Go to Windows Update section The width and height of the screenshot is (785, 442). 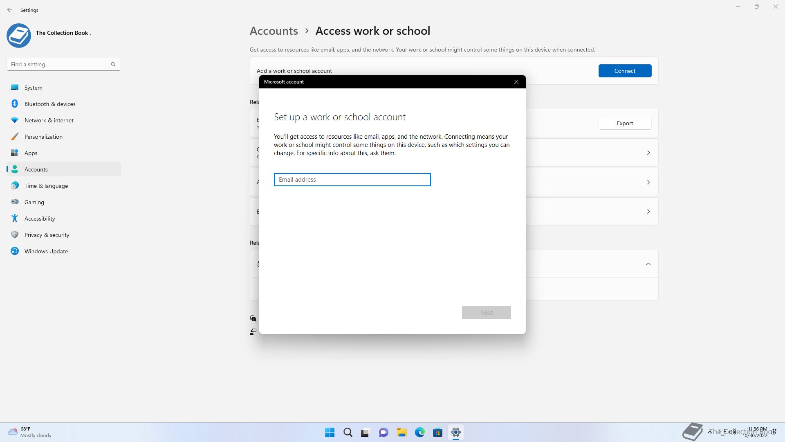(46, 251)
